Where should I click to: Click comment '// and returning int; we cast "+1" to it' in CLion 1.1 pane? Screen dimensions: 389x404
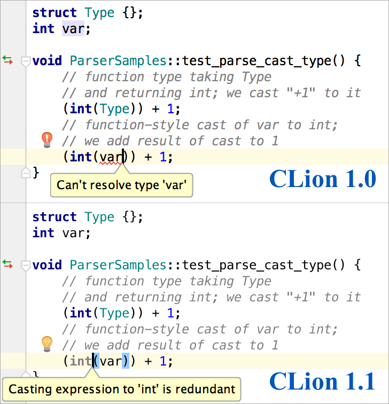pos(211,297)
